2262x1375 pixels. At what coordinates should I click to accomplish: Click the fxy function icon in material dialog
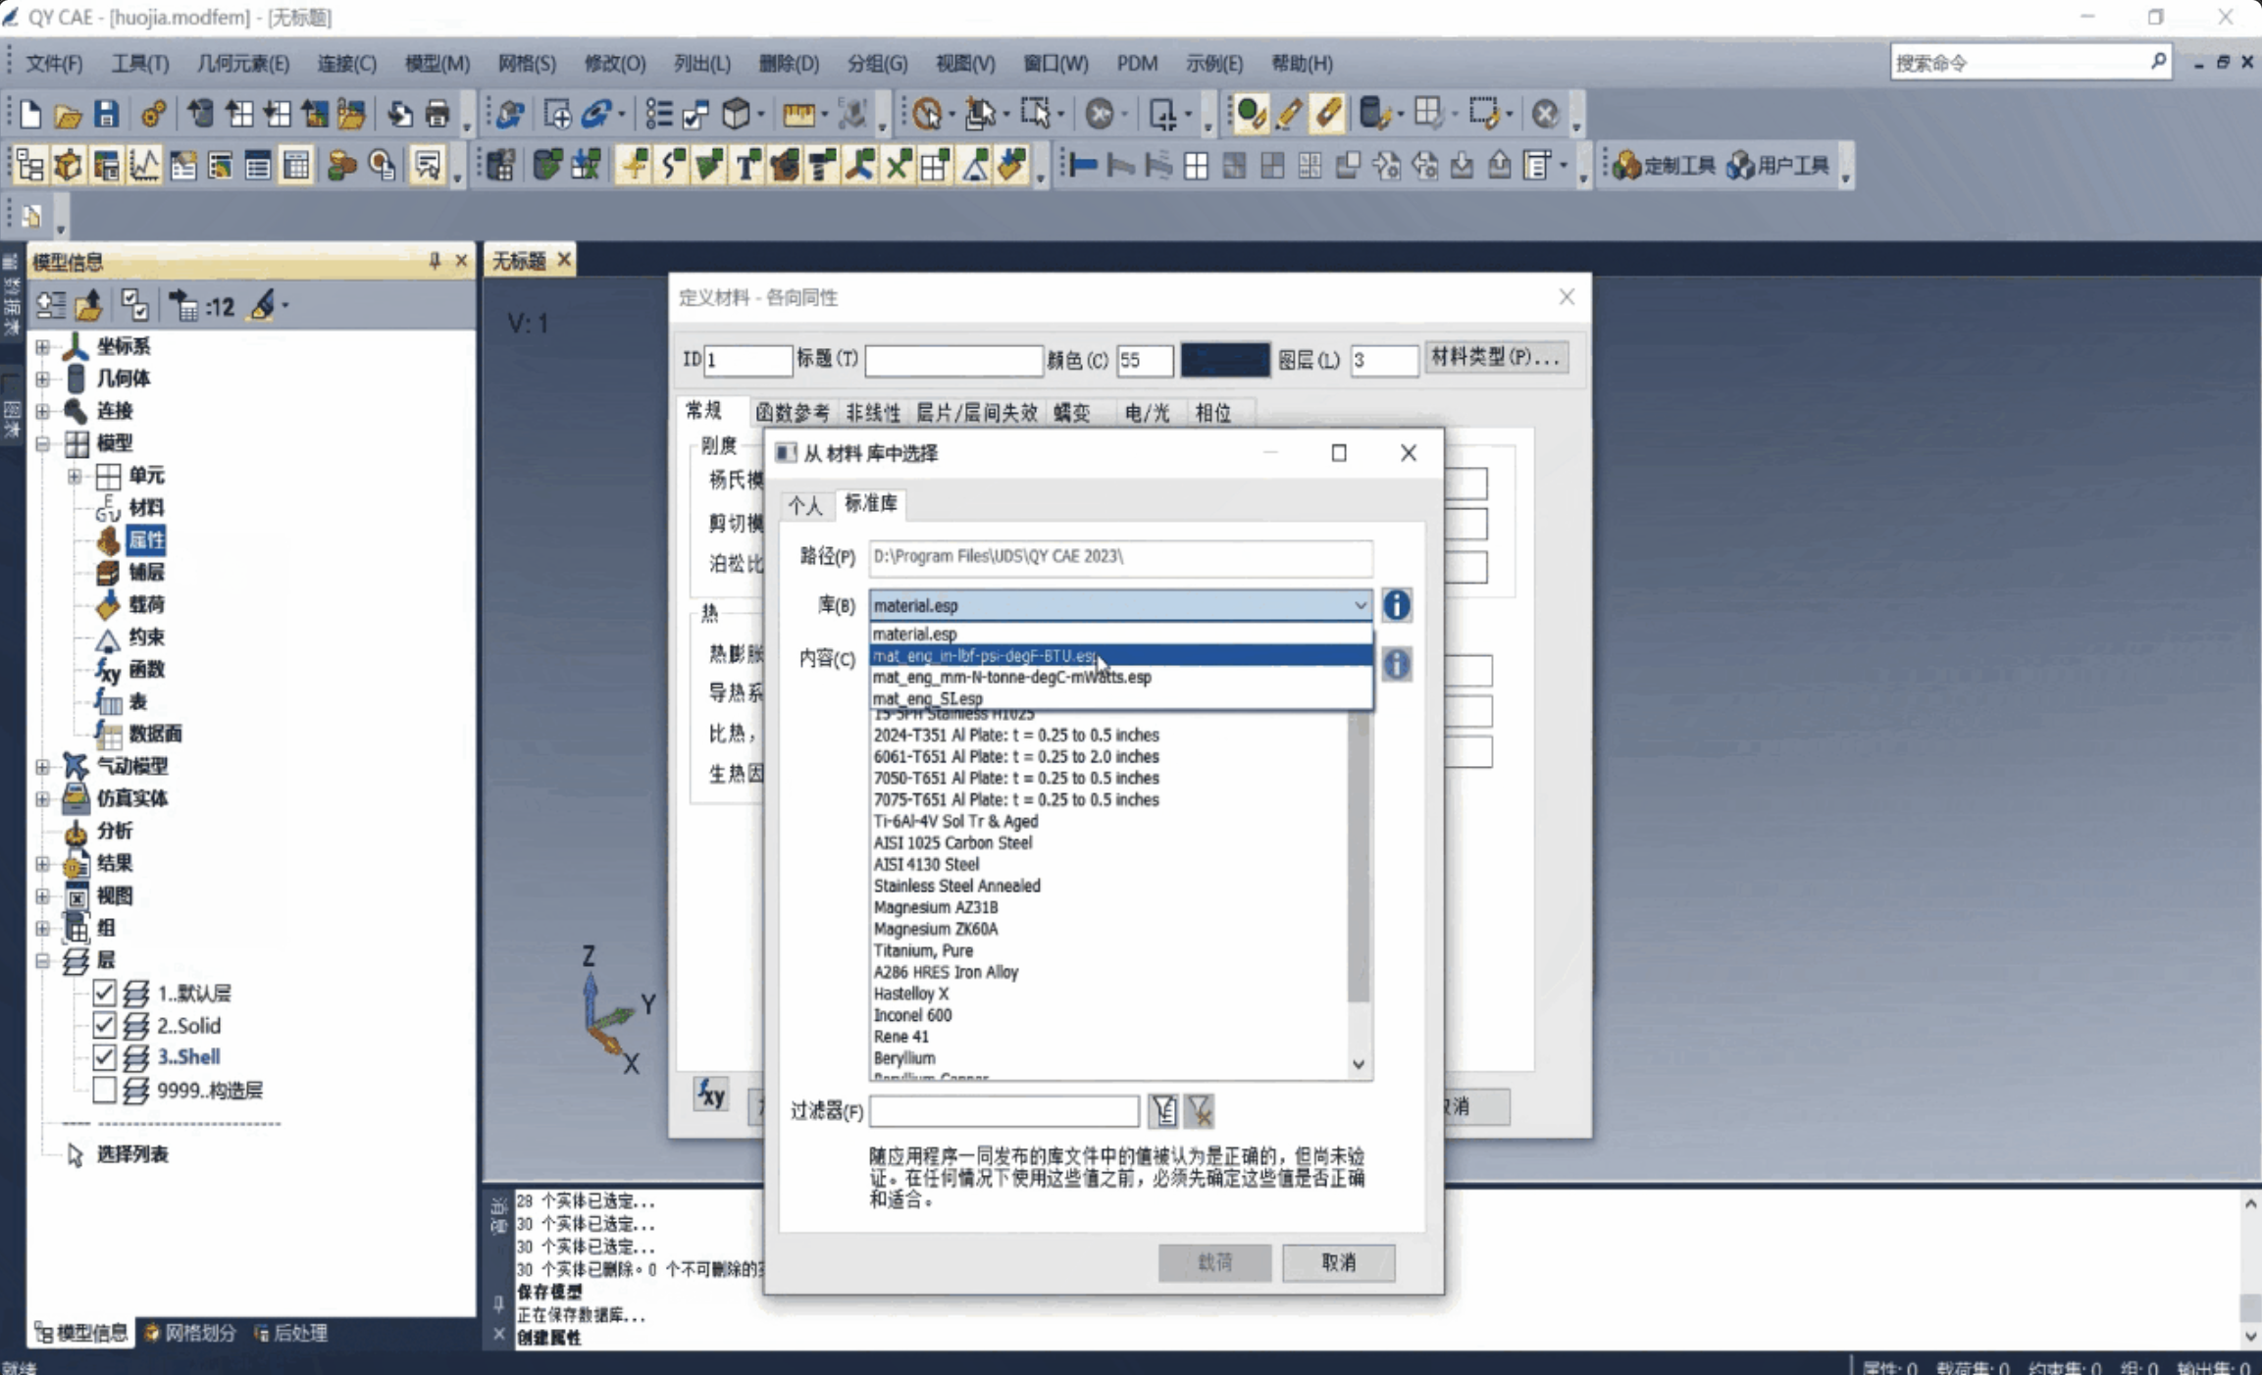711,1095
